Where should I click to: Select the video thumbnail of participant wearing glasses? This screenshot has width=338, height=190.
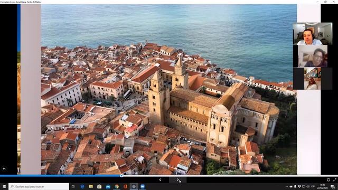pos(312,56)
